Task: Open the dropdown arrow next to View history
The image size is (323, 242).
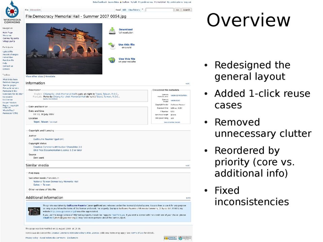Action: point(143,10)
